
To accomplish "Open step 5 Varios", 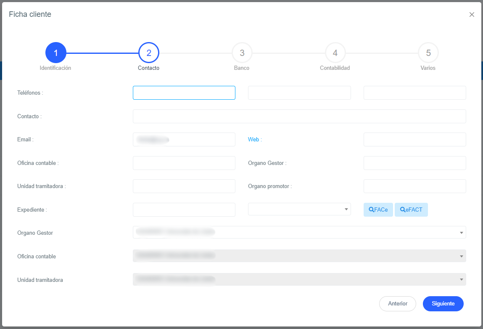I will (428, 53).
